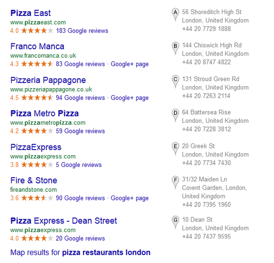The image size is (274, 263).
Task: View 94 Google reviews link
Action: coord(80,98)
